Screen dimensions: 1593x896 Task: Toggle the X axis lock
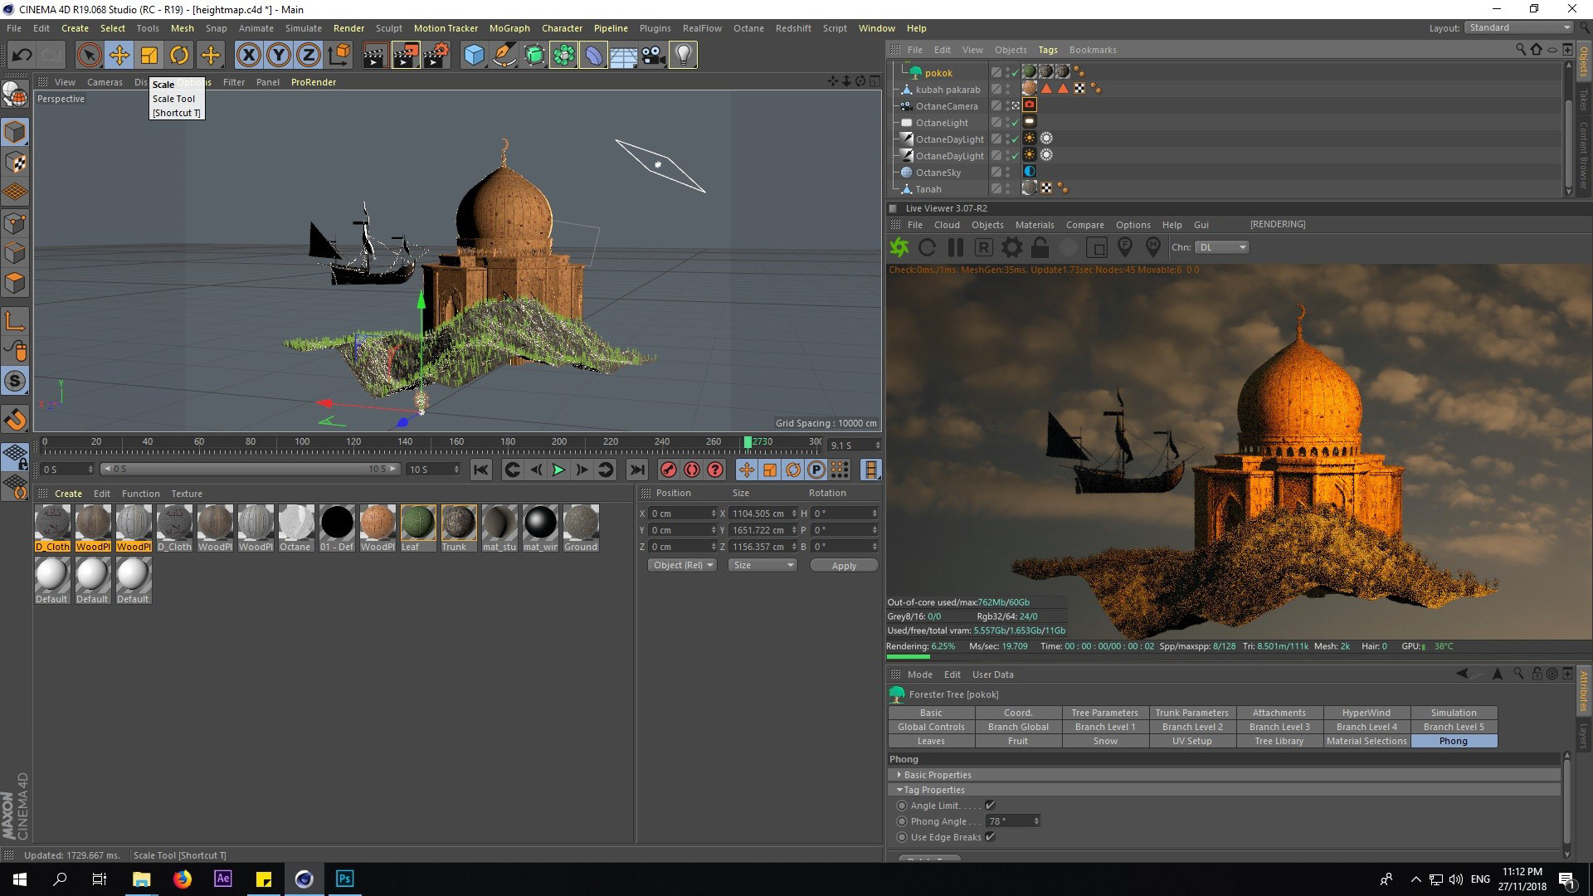[248, 56]
